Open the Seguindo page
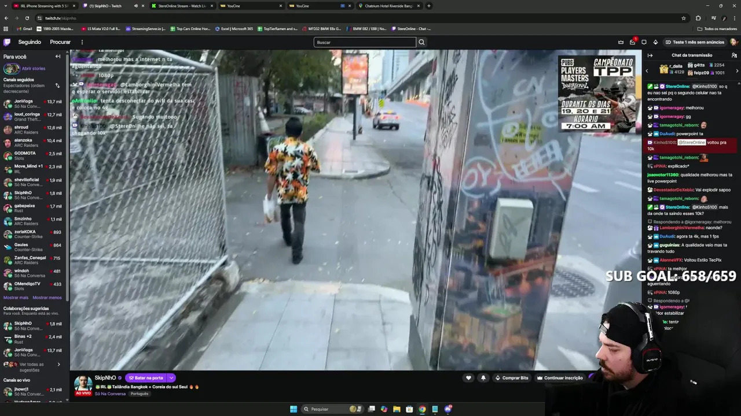The image size is (741, 416). pyautogui.click(x=30, y=42)
